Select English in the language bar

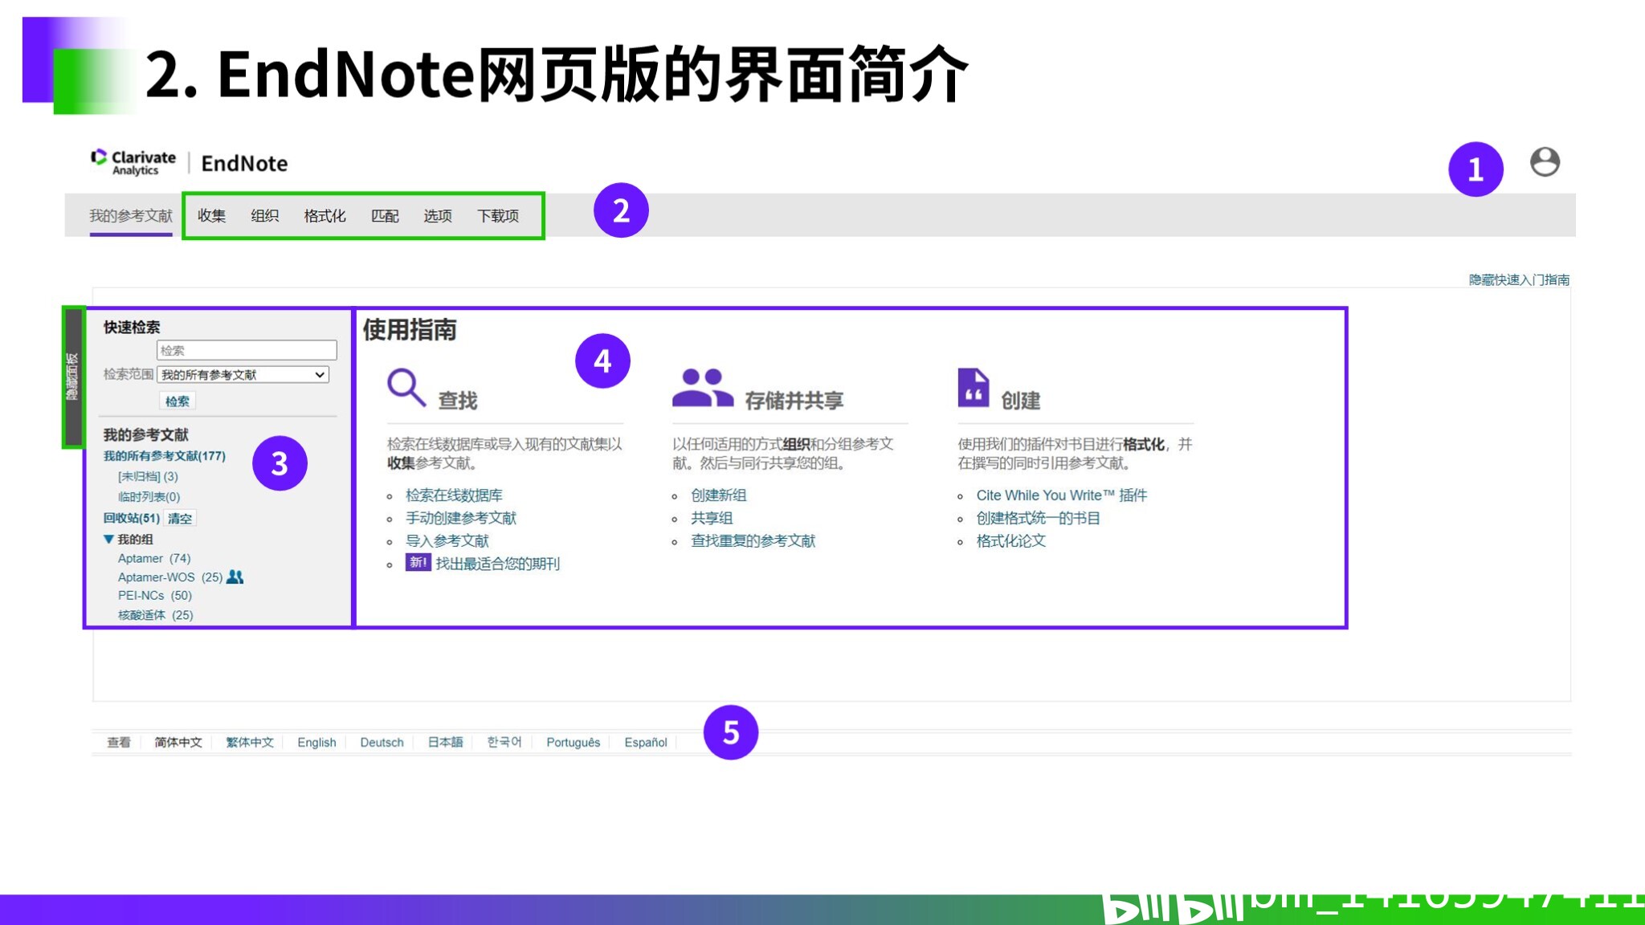tap(316, 742)
